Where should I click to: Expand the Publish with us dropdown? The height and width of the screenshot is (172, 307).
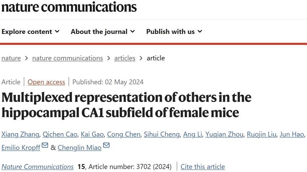[x=174, y=31]
